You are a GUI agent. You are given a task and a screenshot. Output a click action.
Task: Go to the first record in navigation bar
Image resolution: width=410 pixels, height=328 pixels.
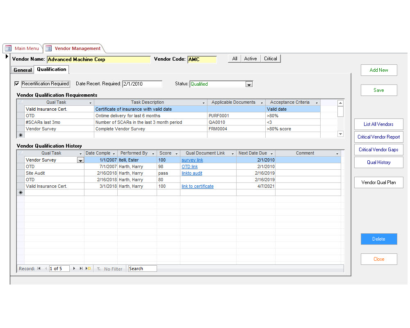[x=39, y=269]
